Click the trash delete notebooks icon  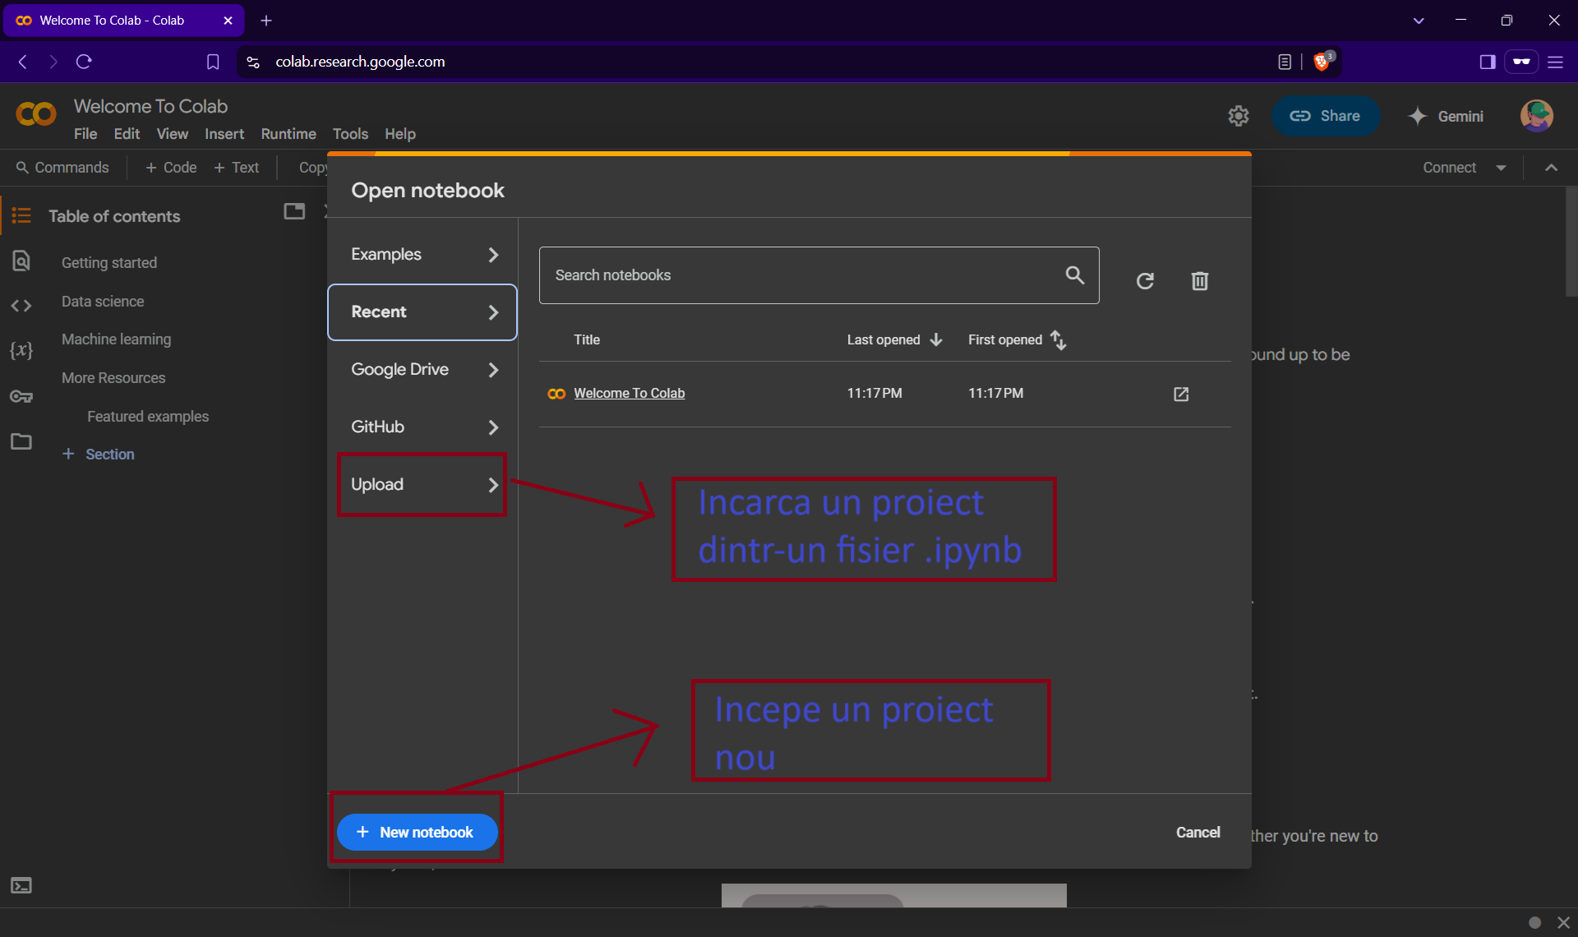point(1199,281)
